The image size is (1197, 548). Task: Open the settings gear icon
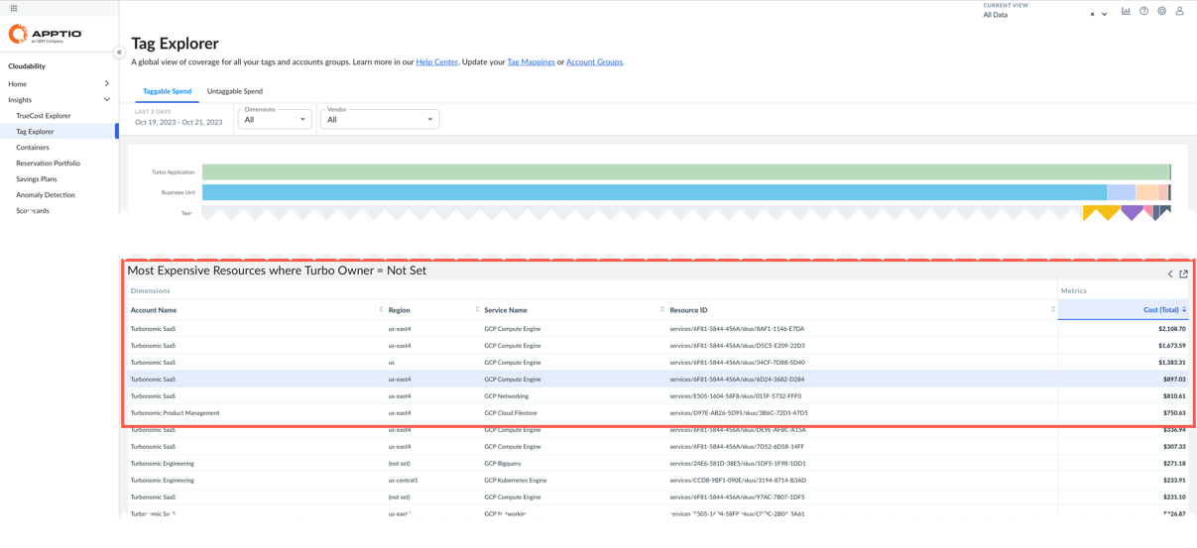pos(1161,11)
